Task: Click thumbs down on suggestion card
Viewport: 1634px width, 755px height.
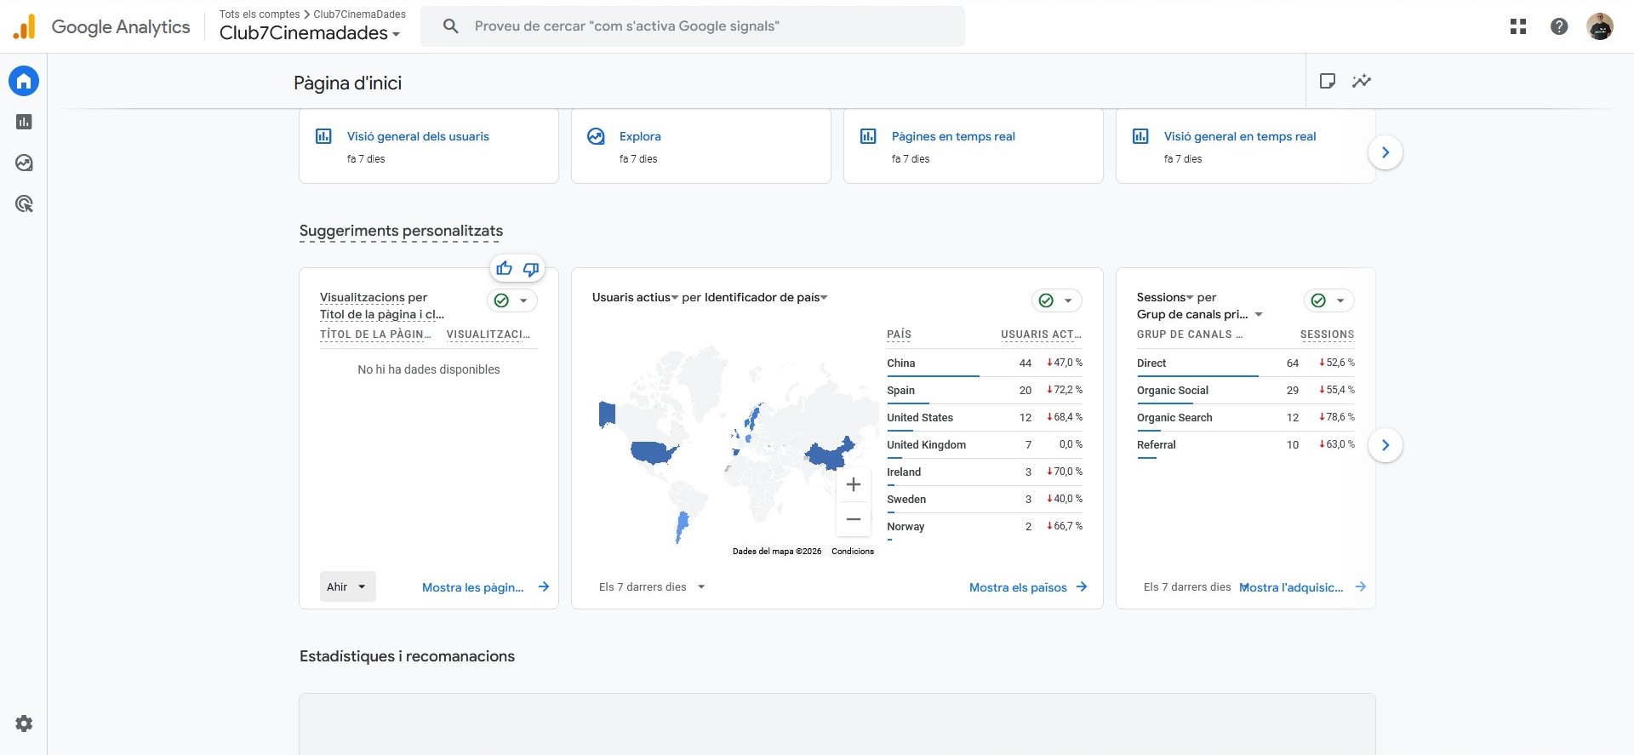Action: point(531,269)
